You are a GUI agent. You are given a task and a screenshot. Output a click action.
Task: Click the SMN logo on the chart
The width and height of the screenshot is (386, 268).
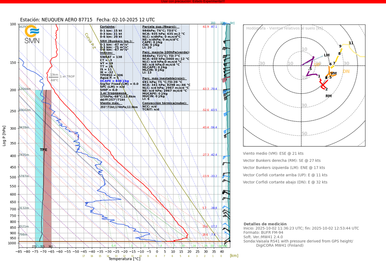coord(32,34)
